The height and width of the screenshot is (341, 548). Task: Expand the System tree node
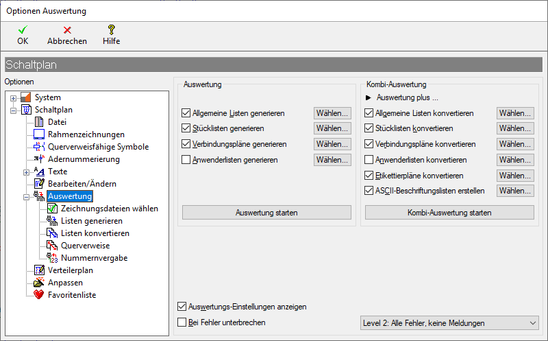coord(14,97)
